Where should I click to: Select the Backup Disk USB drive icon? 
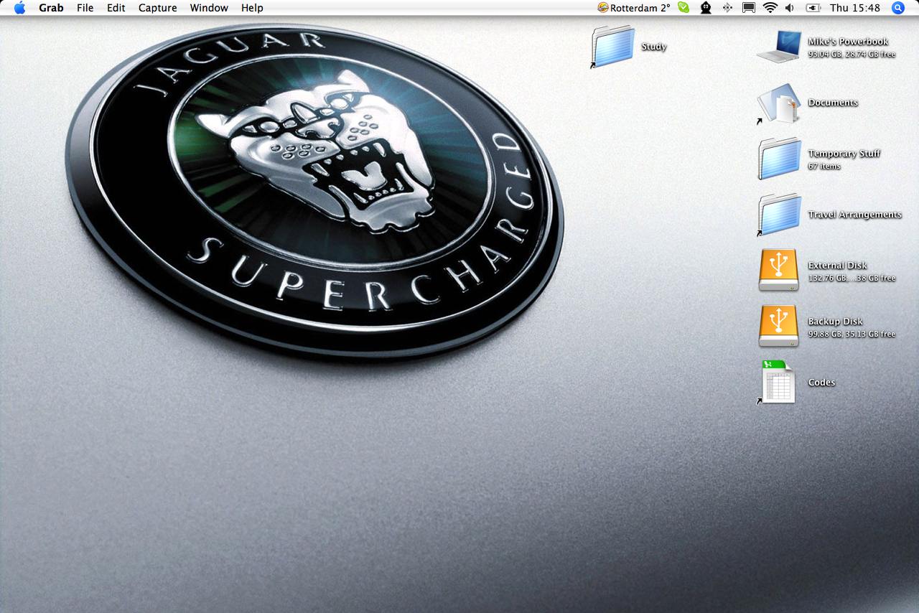pyautogui.click(x=779, y=326)
